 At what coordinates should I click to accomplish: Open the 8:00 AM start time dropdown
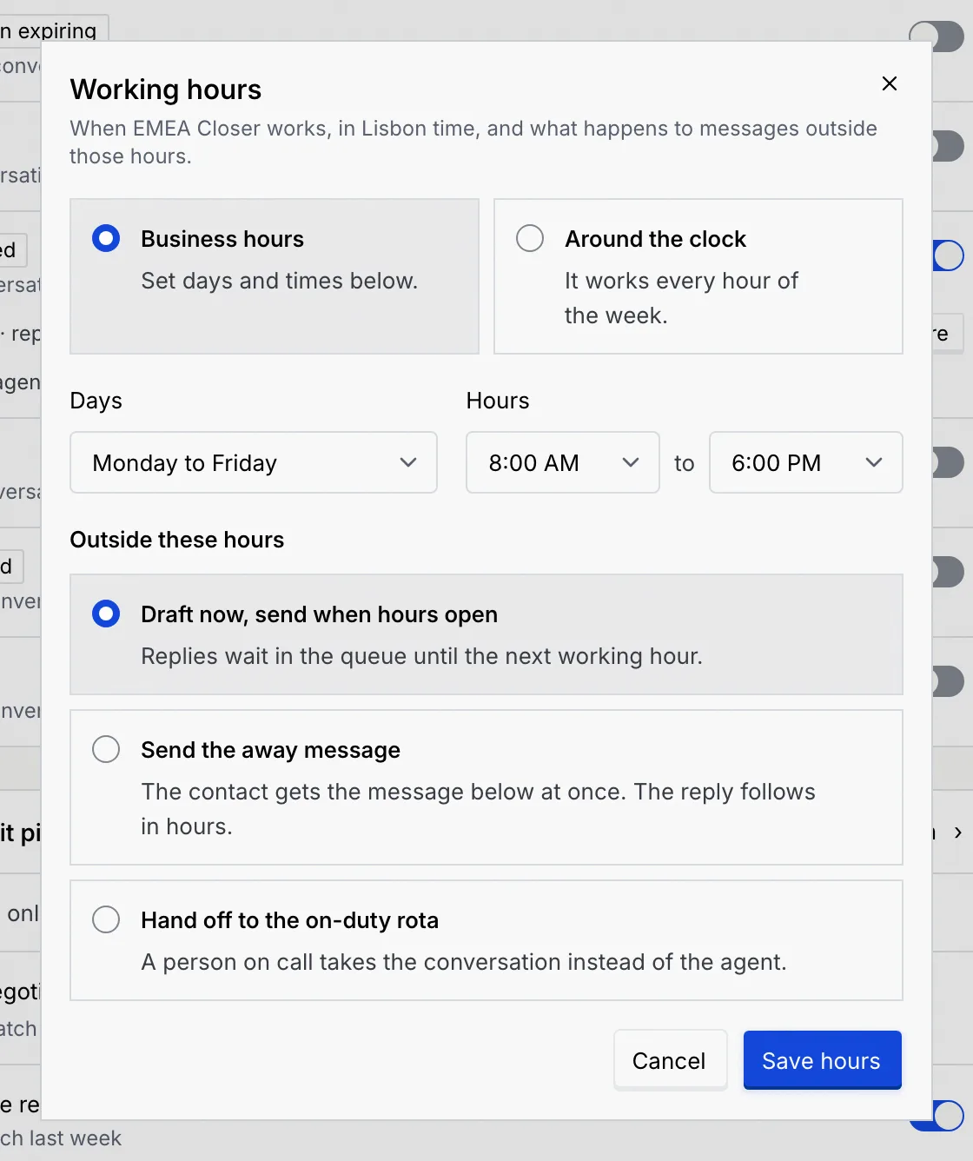(563, 462)
